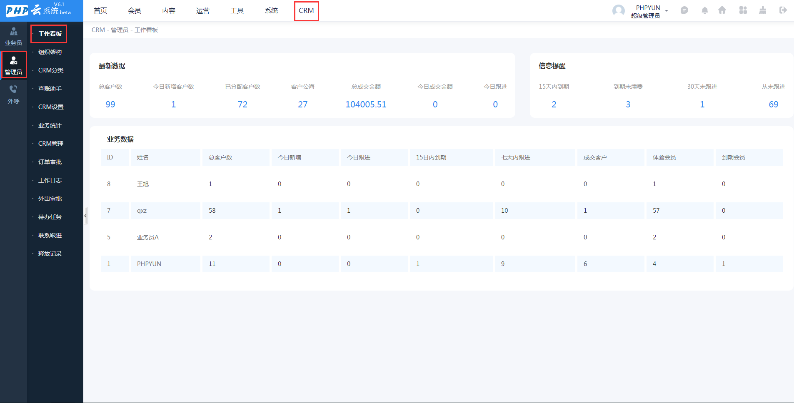This screenshot has width=794, height=403.
Task: Open the 会员 top menu
Action: pyautogui.click(x=135, y=10)
